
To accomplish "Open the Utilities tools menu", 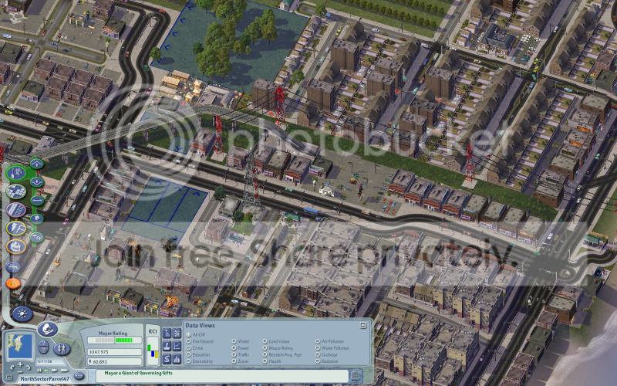I will click(15, 229).
